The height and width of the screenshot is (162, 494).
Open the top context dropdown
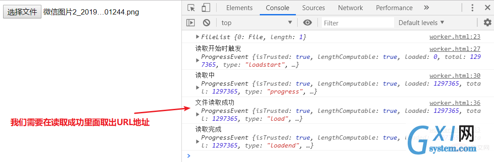point(257,22)
